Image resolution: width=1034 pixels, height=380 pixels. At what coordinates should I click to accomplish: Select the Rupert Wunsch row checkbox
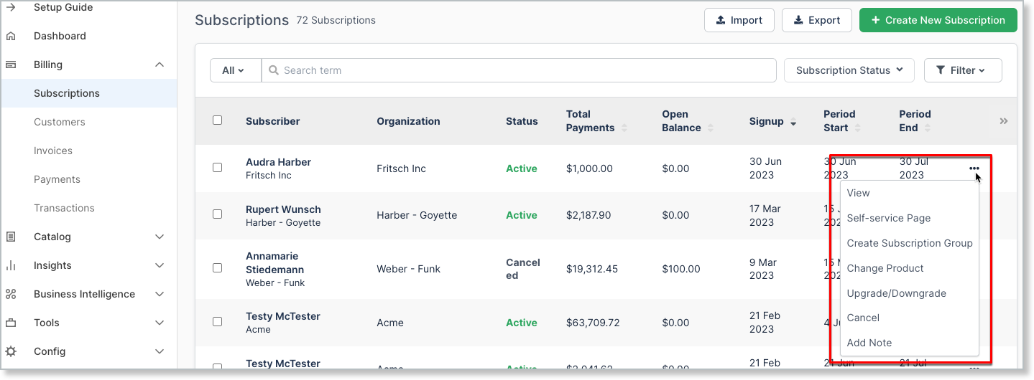217,214
